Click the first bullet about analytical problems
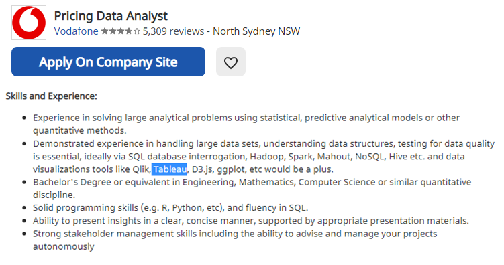This screenshot has height=265, width=504. (x=246, y=124)
